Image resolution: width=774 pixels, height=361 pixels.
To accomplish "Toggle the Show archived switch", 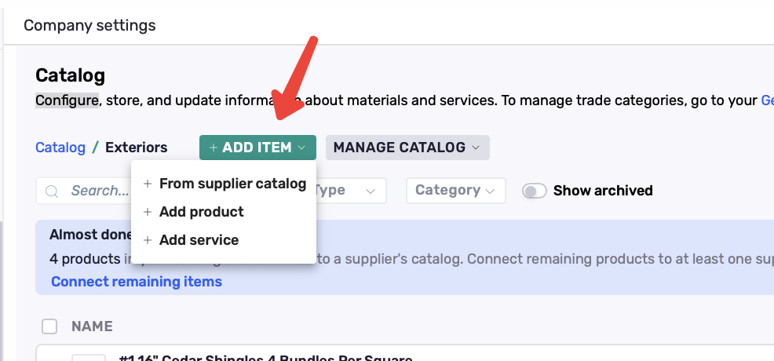I will (535, 191).
